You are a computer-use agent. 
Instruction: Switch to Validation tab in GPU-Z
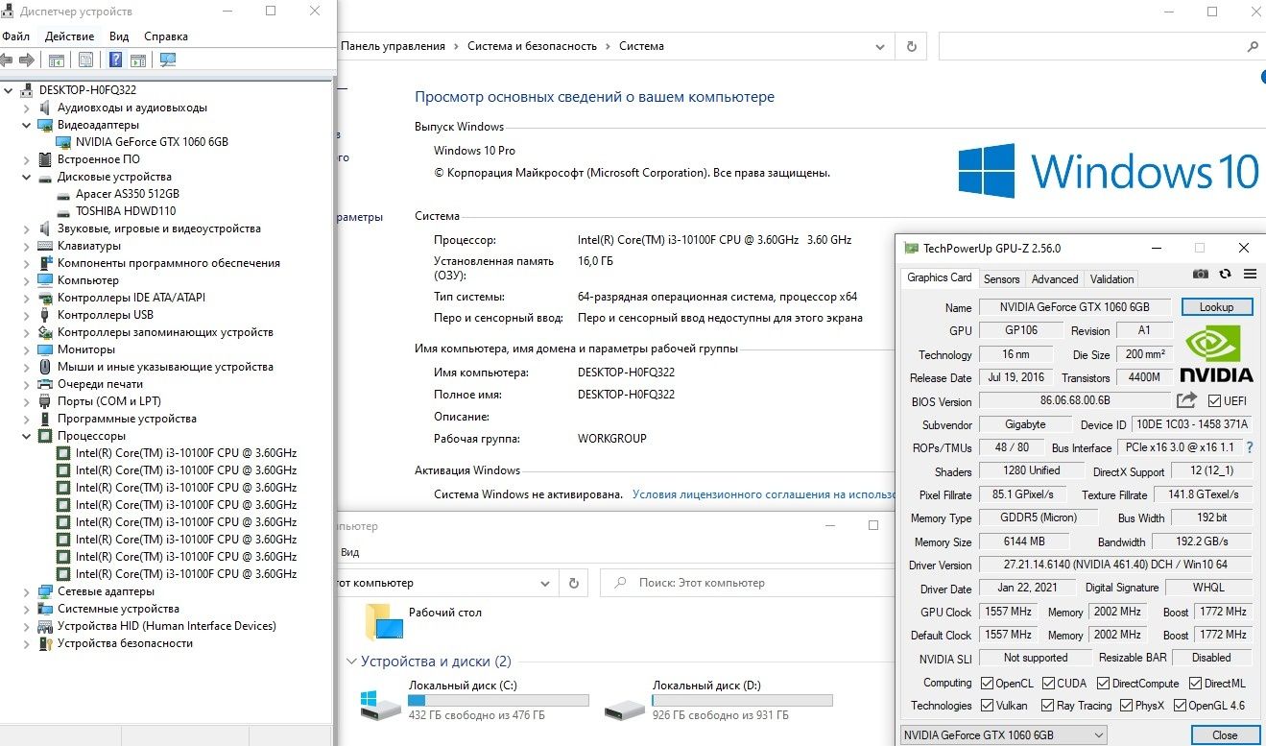(x=1111, y=278)
